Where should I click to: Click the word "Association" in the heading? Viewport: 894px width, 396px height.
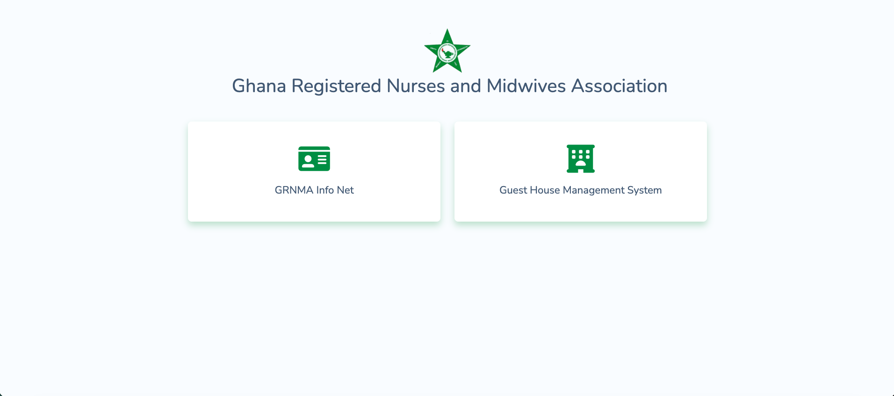pyautogui.click(x=619, y=86)
